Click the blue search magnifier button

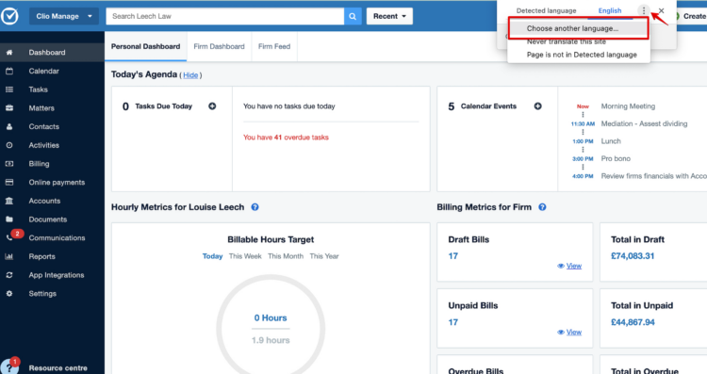coord(353,16)
